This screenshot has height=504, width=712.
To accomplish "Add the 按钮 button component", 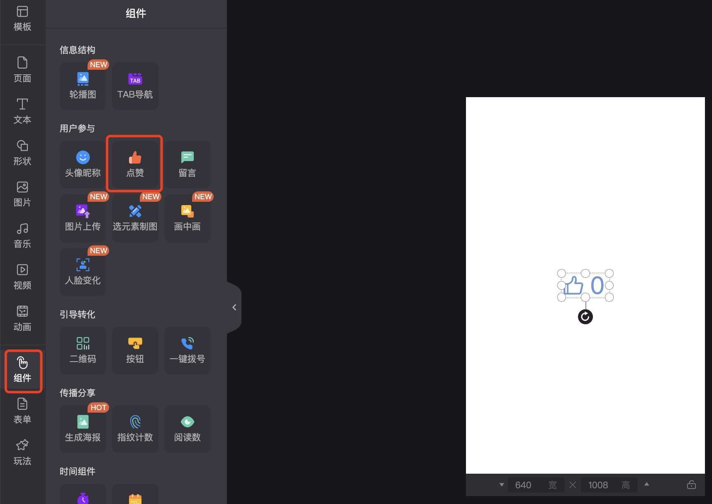I will coord(135,350).
